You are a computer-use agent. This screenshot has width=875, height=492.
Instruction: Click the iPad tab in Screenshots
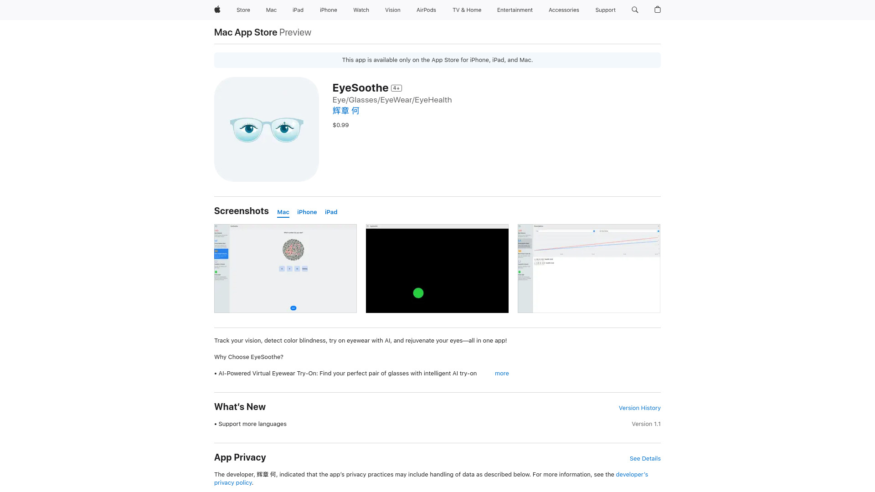pos(331,211)
